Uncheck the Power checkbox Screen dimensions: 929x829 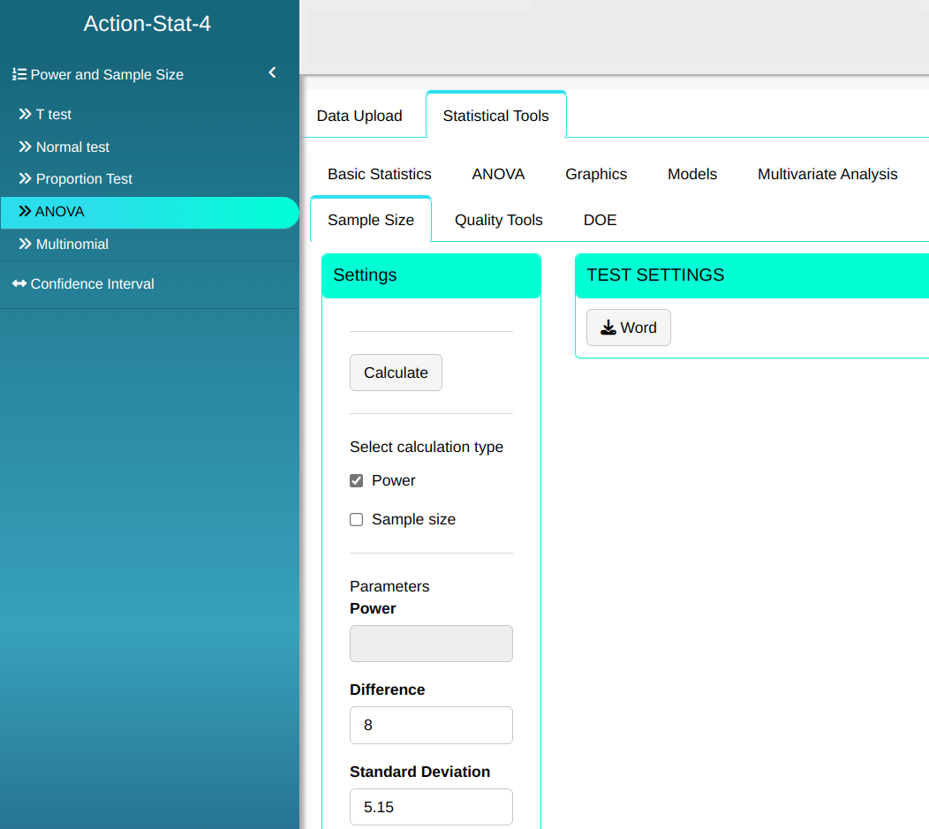(357, 481)
